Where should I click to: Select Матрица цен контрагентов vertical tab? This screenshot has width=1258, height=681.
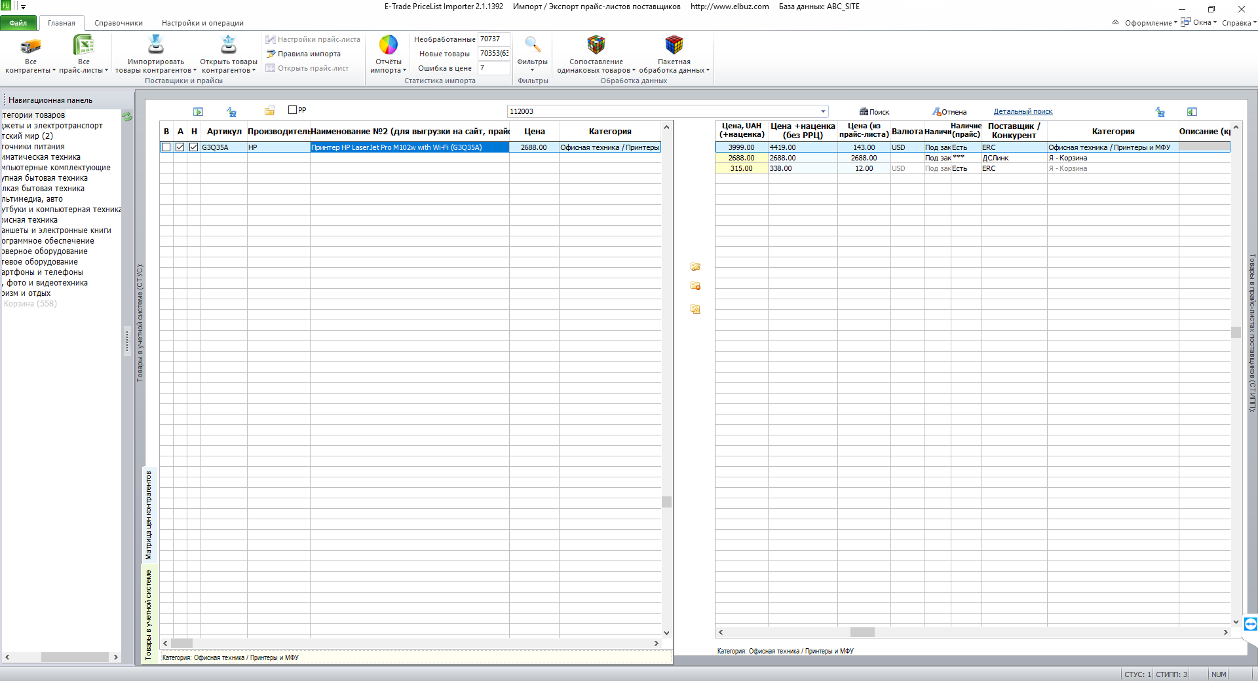[148, 515]
